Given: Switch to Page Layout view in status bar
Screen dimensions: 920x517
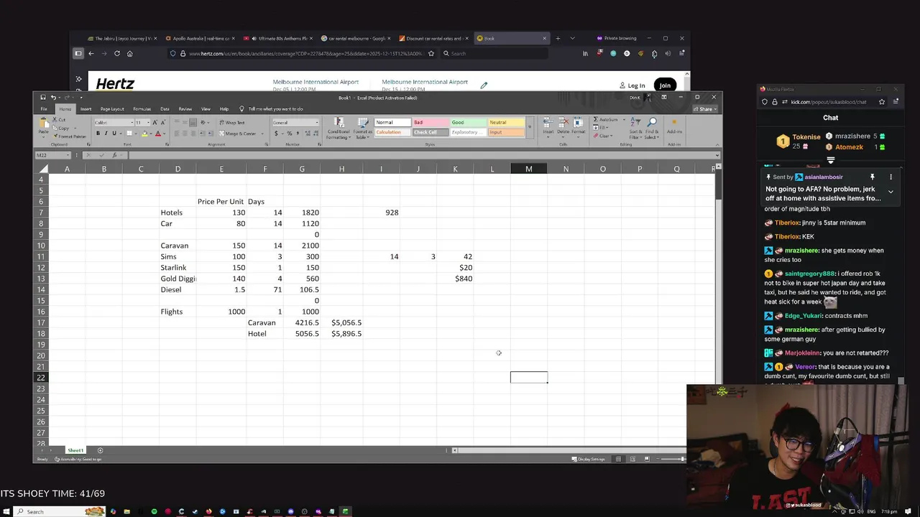Looking at the screenshot, I should click(632, 459).
